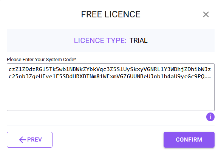The image size is (221, 165).
Task: Select the TRIAL licence type value
Action: (138, 40)
